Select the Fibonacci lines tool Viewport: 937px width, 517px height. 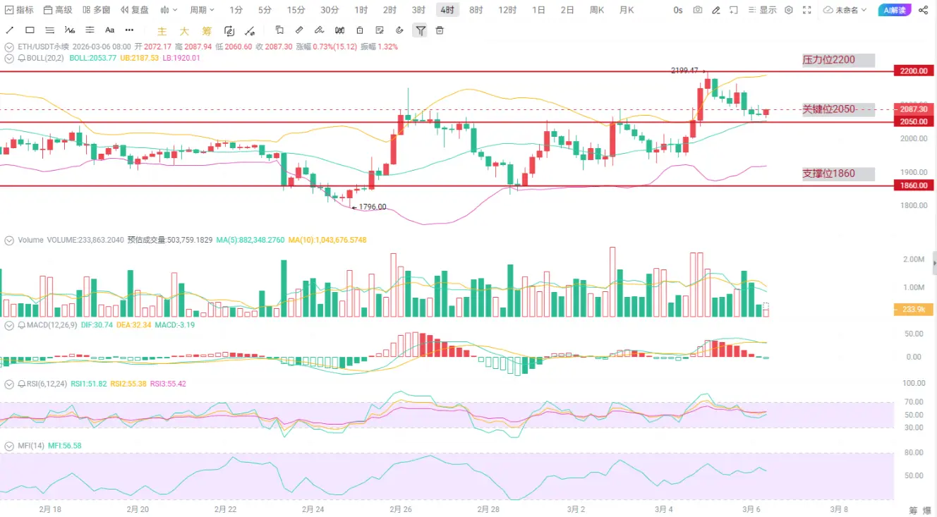pyautogui.click(x=90, y=30)
